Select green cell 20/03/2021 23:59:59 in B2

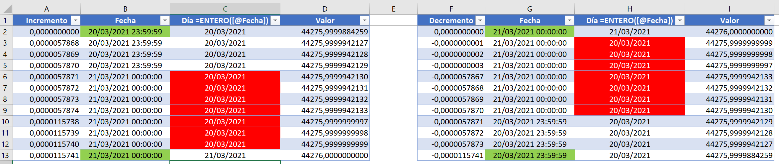[125, 32]
